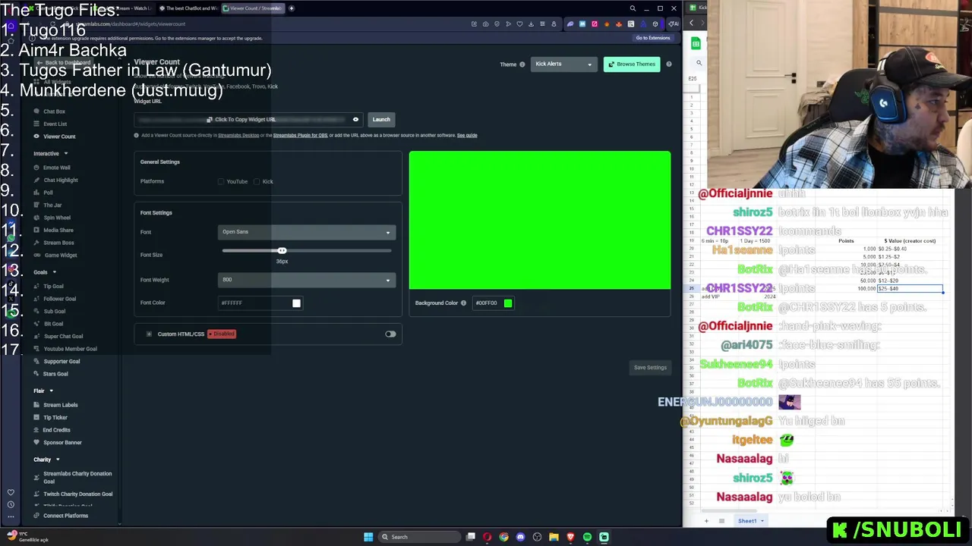Open Streamlabs Plugin for OBS link
972x546 pixels.
(300, 136)
